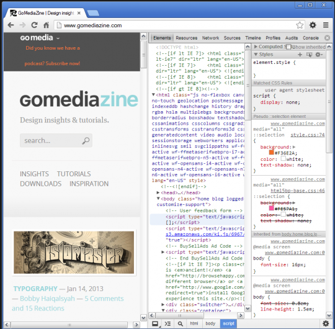The image size is (335, 329).
Task: Open the home page via the house icon
Action: [x=46, y=25]
